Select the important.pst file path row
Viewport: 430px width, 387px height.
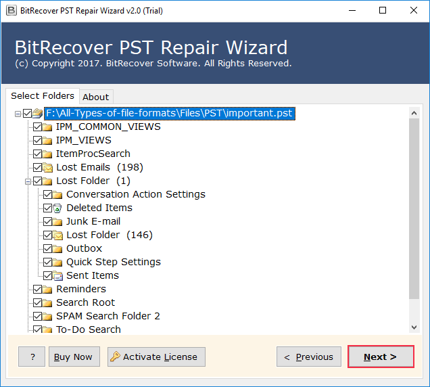(170, 114)
